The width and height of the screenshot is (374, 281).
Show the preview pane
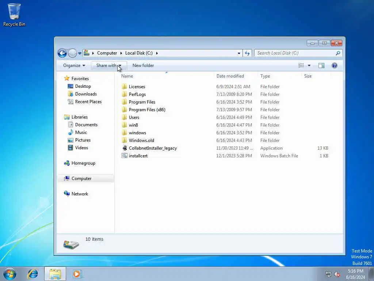pyautogui.click(x=321, y=65)
